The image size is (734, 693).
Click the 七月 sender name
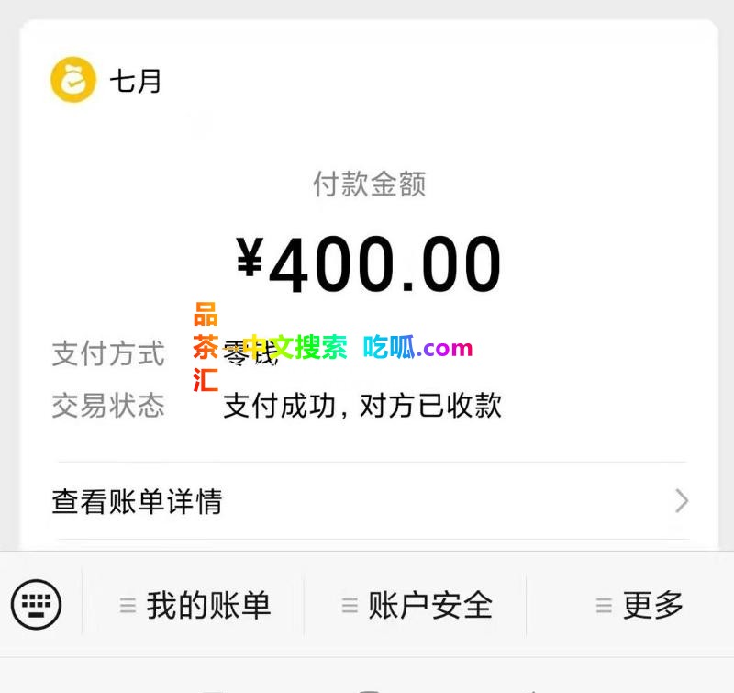pos(136,82)
